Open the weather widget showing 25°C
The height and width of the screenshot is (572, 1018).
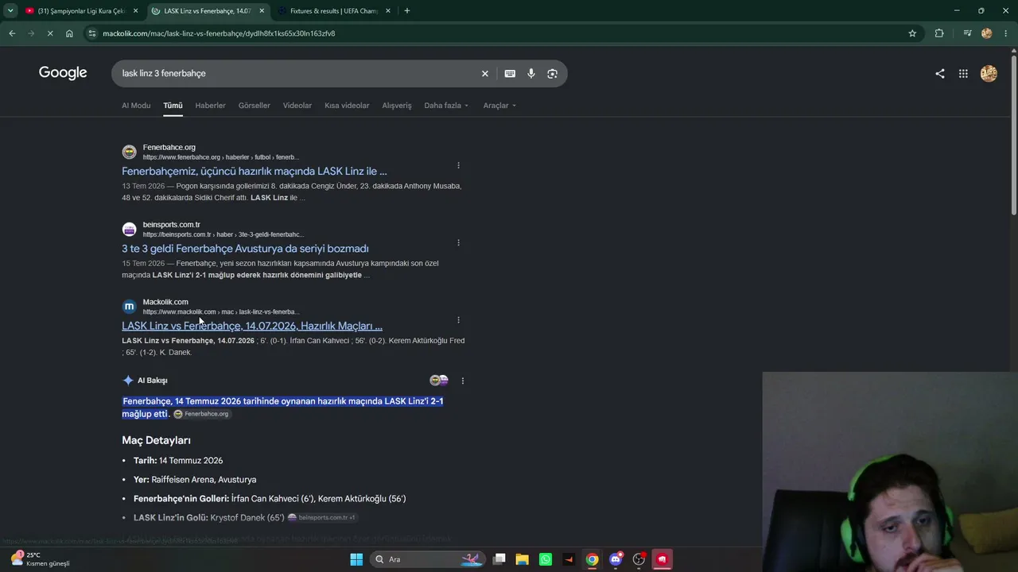coord(40,559)
